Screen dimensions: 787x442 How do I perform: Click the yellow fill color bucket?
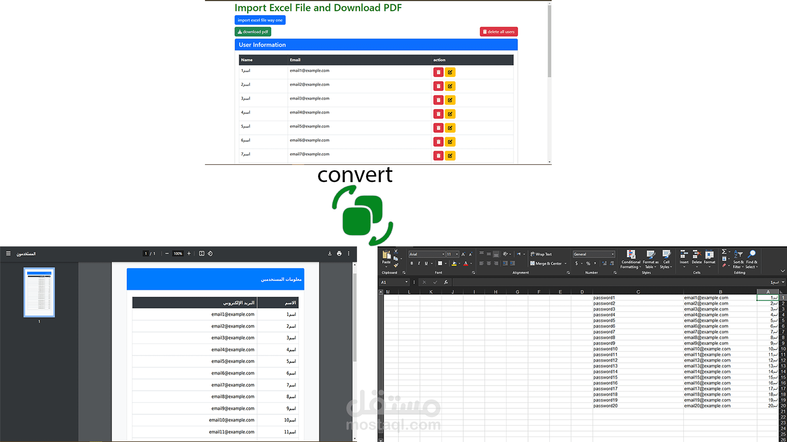coord(454,264)
